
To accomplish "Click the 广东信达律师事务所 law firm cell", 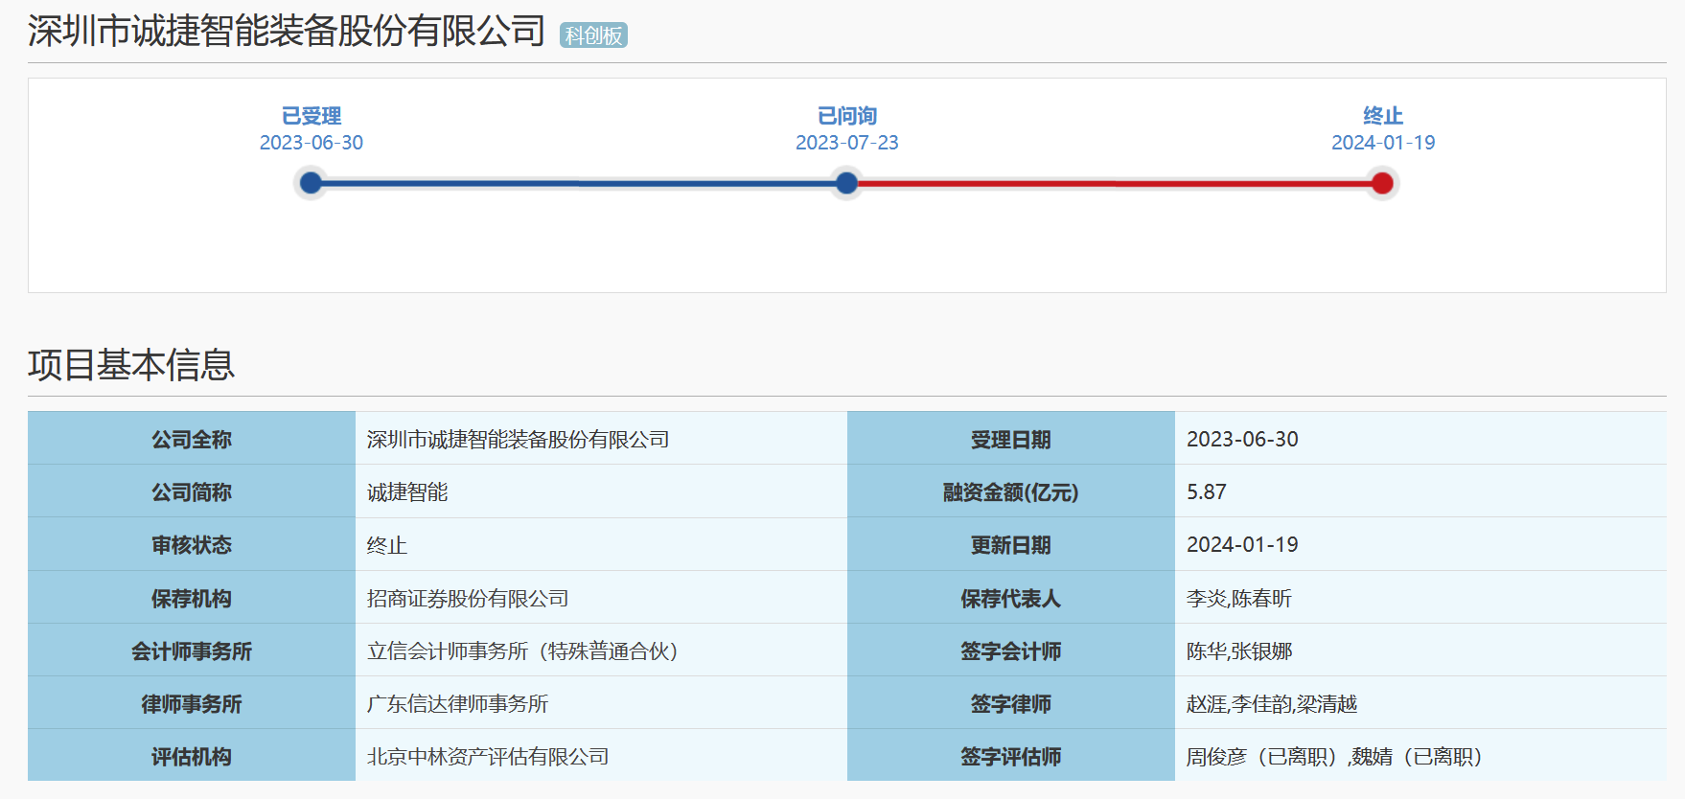I will 457,704.
